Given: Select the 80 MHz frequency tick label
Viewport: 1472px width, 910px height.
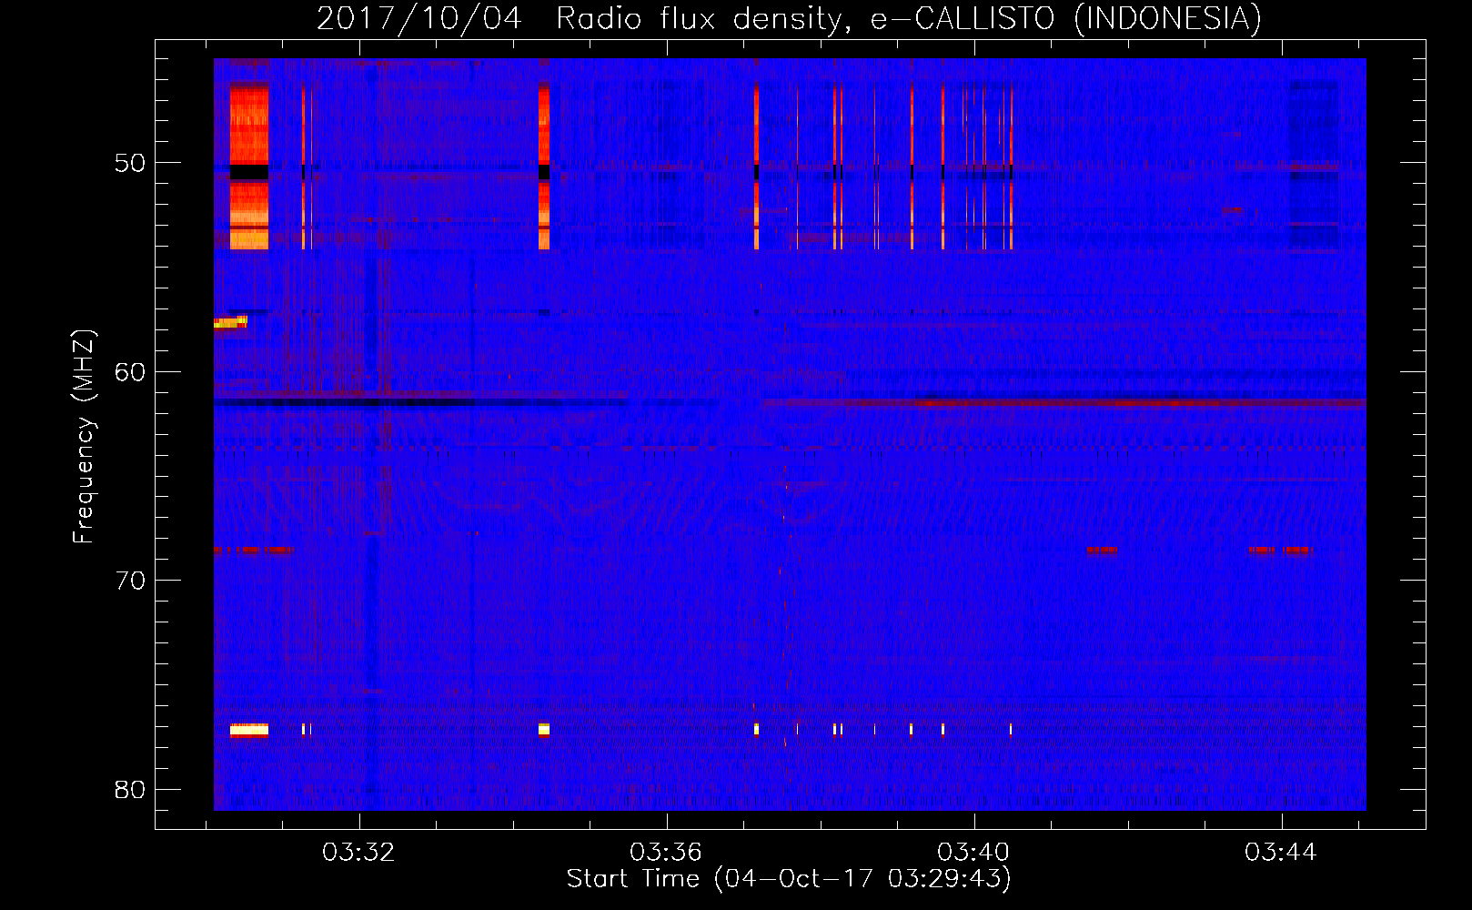Looking at the screenshot, I should [130, 789].
